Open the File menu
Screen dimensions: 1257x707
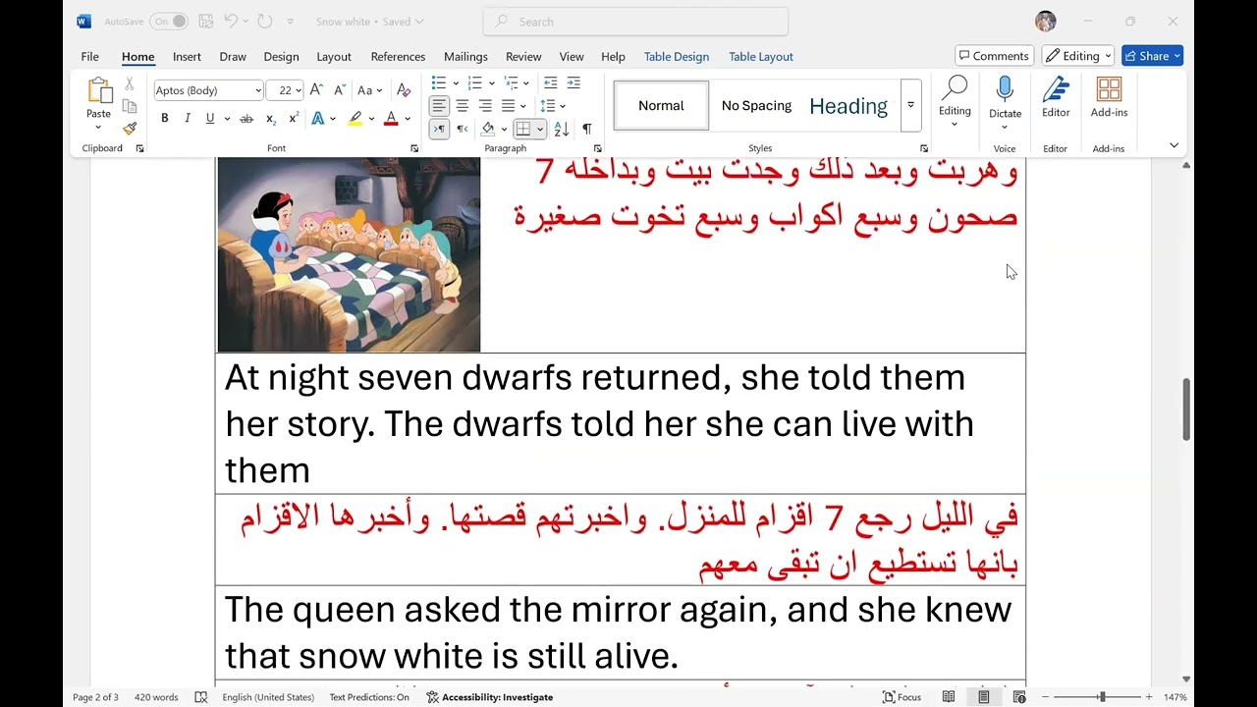[x=89, y=56]
